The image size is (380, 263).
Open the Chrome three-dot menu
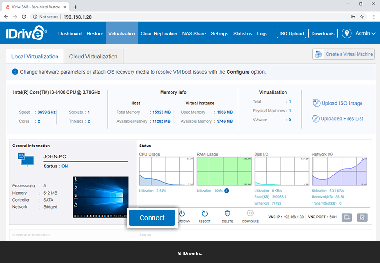click(x=374, y=17)
